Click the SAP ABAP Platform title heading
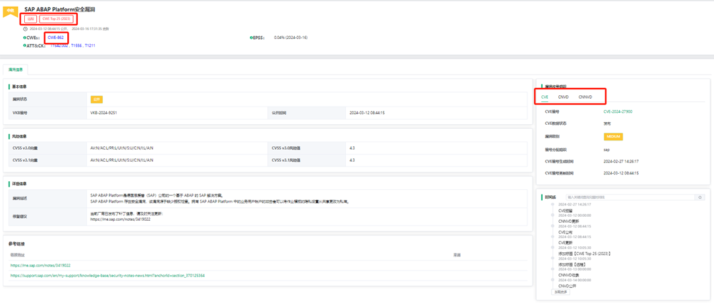Image resolution: width=714 pixels, height=306 pixels. pyautogui.click(x=60, y=9)
